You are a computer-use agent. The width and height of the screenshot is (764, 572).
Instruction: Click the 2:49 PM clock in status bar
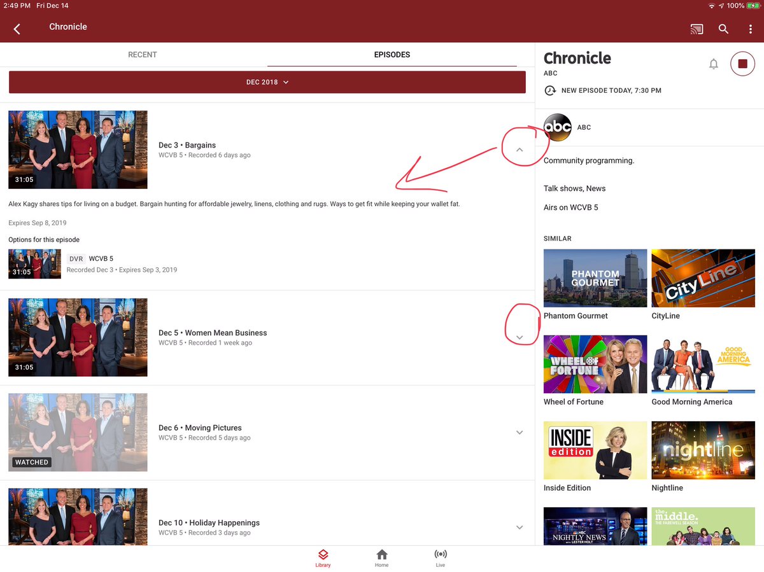click(17, 6)
